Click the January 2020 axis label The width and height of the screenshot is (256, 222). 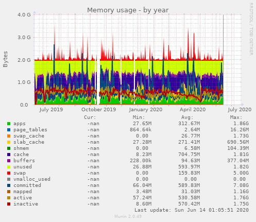(146, 110)
